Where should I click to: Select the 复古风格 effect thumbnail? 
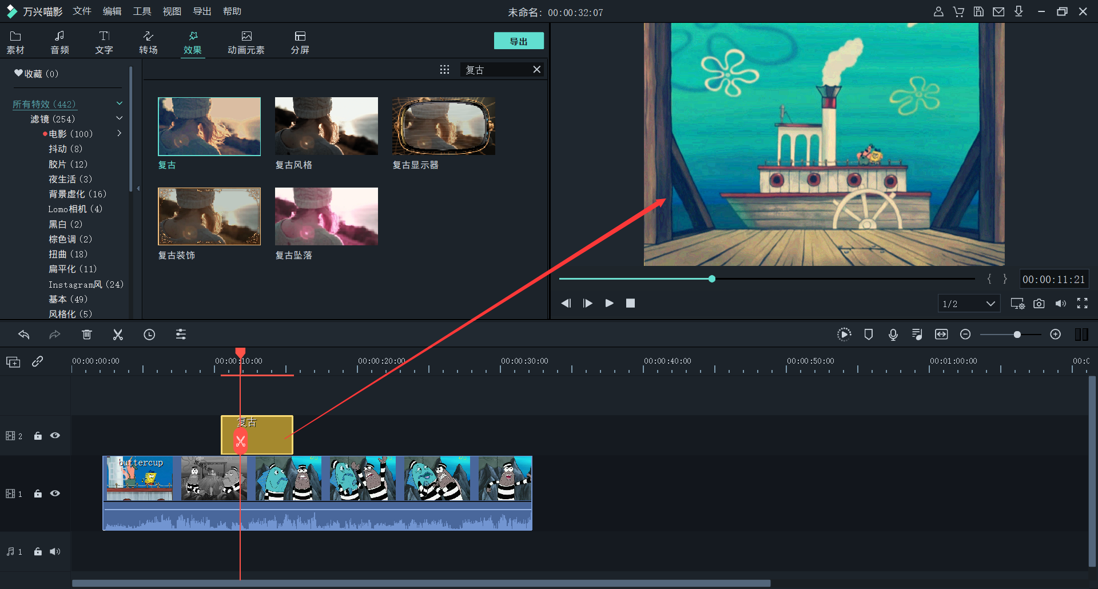(x=327, y=126)
